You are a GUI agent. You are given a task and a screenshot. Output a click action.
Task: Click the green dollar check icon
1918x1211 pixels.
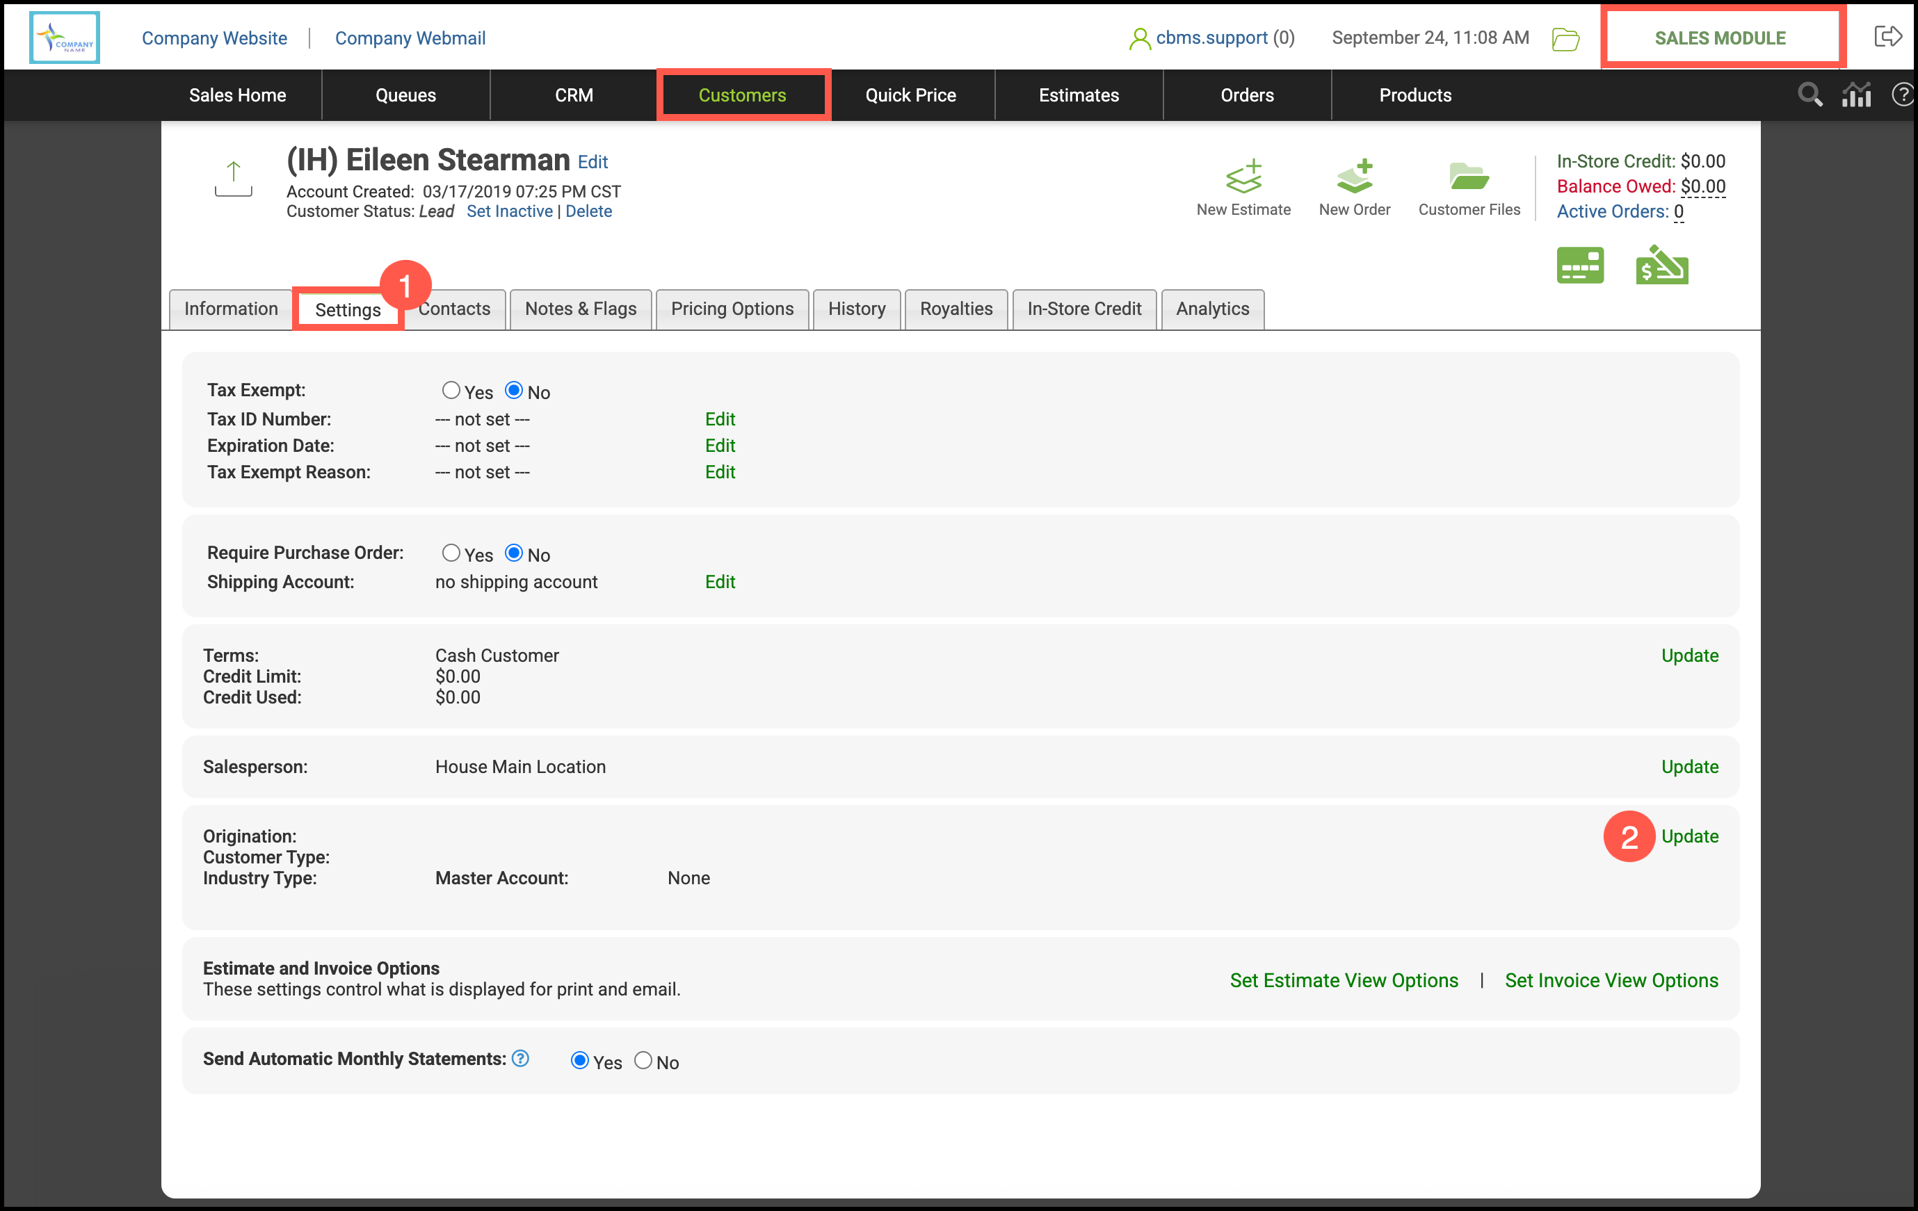tap(1661, 266)
